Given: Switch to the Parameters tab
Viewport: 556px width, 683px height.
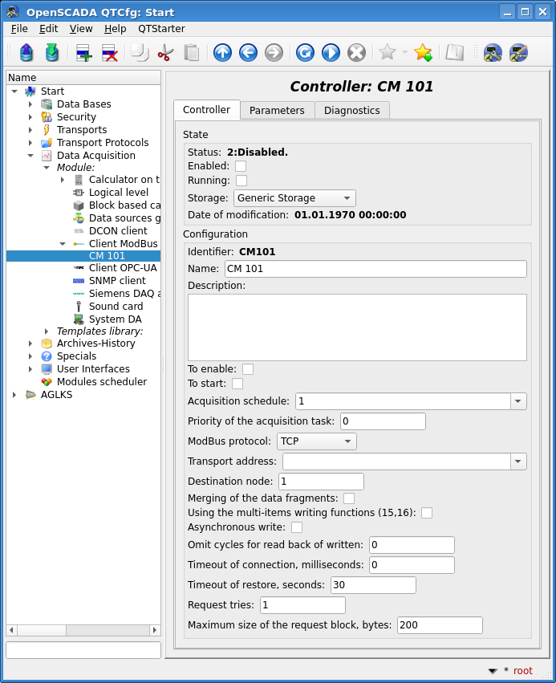Looking at the screenshot, I should click(x=277, y=111).
